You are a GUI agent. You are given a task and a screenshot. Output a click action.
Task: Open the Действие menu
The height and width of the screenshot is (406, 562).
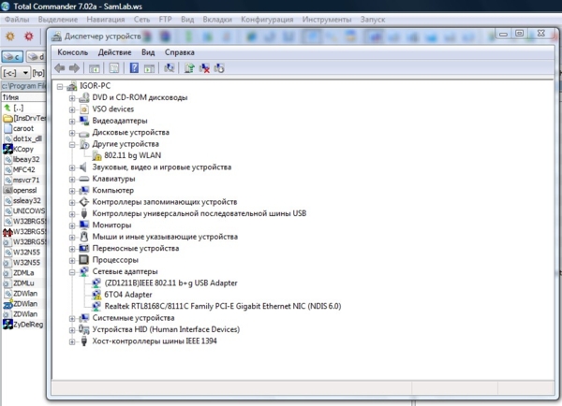click(114, 52)
